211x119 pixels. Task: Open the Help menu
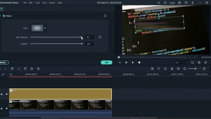[59, 3]
